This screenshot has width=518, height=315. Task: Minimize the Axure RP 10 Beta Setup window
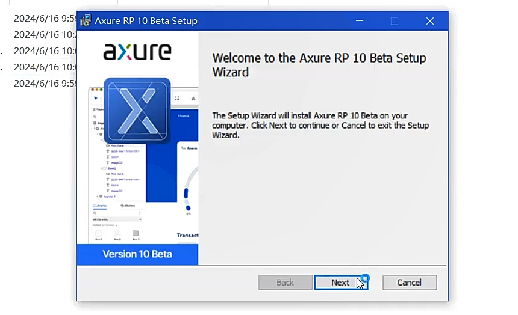pos(360,21)
